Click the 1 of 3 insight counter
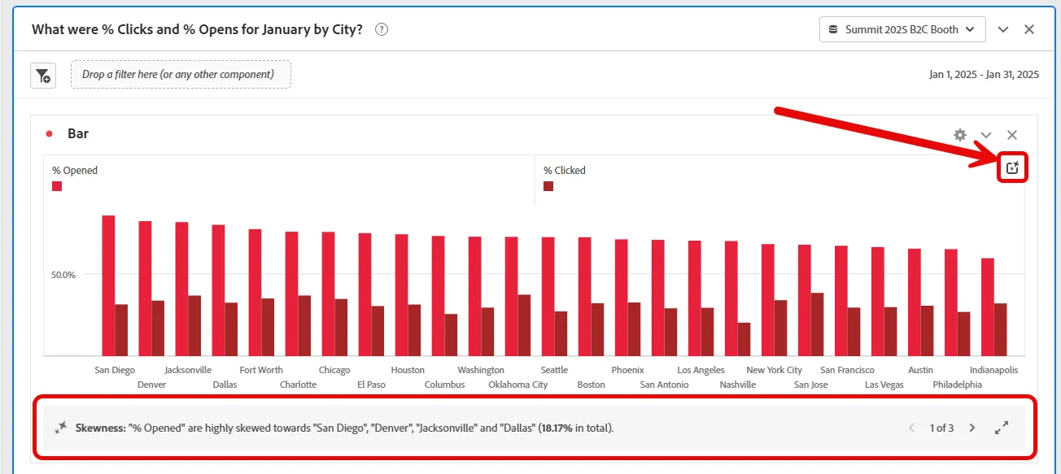 tap(941, 428)
